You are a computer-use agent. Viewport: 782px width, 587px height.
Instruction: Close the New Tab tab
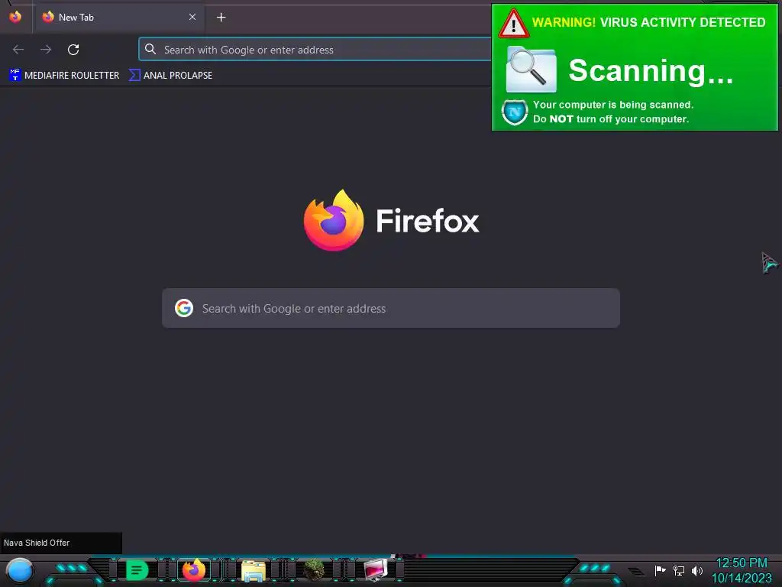click(192, 17)
